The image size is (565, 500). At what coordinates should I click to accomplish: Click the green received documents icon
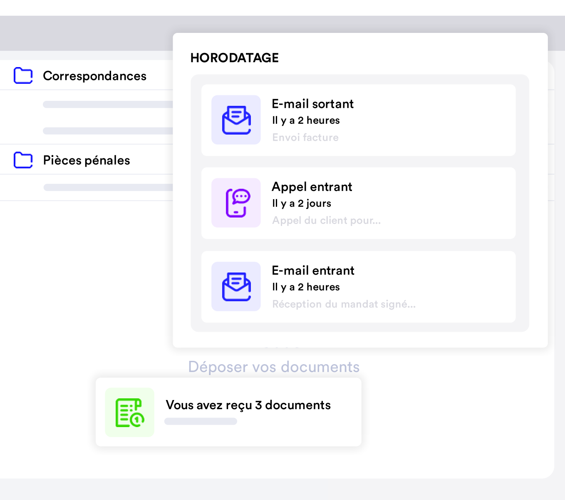[x=129, y=412]
